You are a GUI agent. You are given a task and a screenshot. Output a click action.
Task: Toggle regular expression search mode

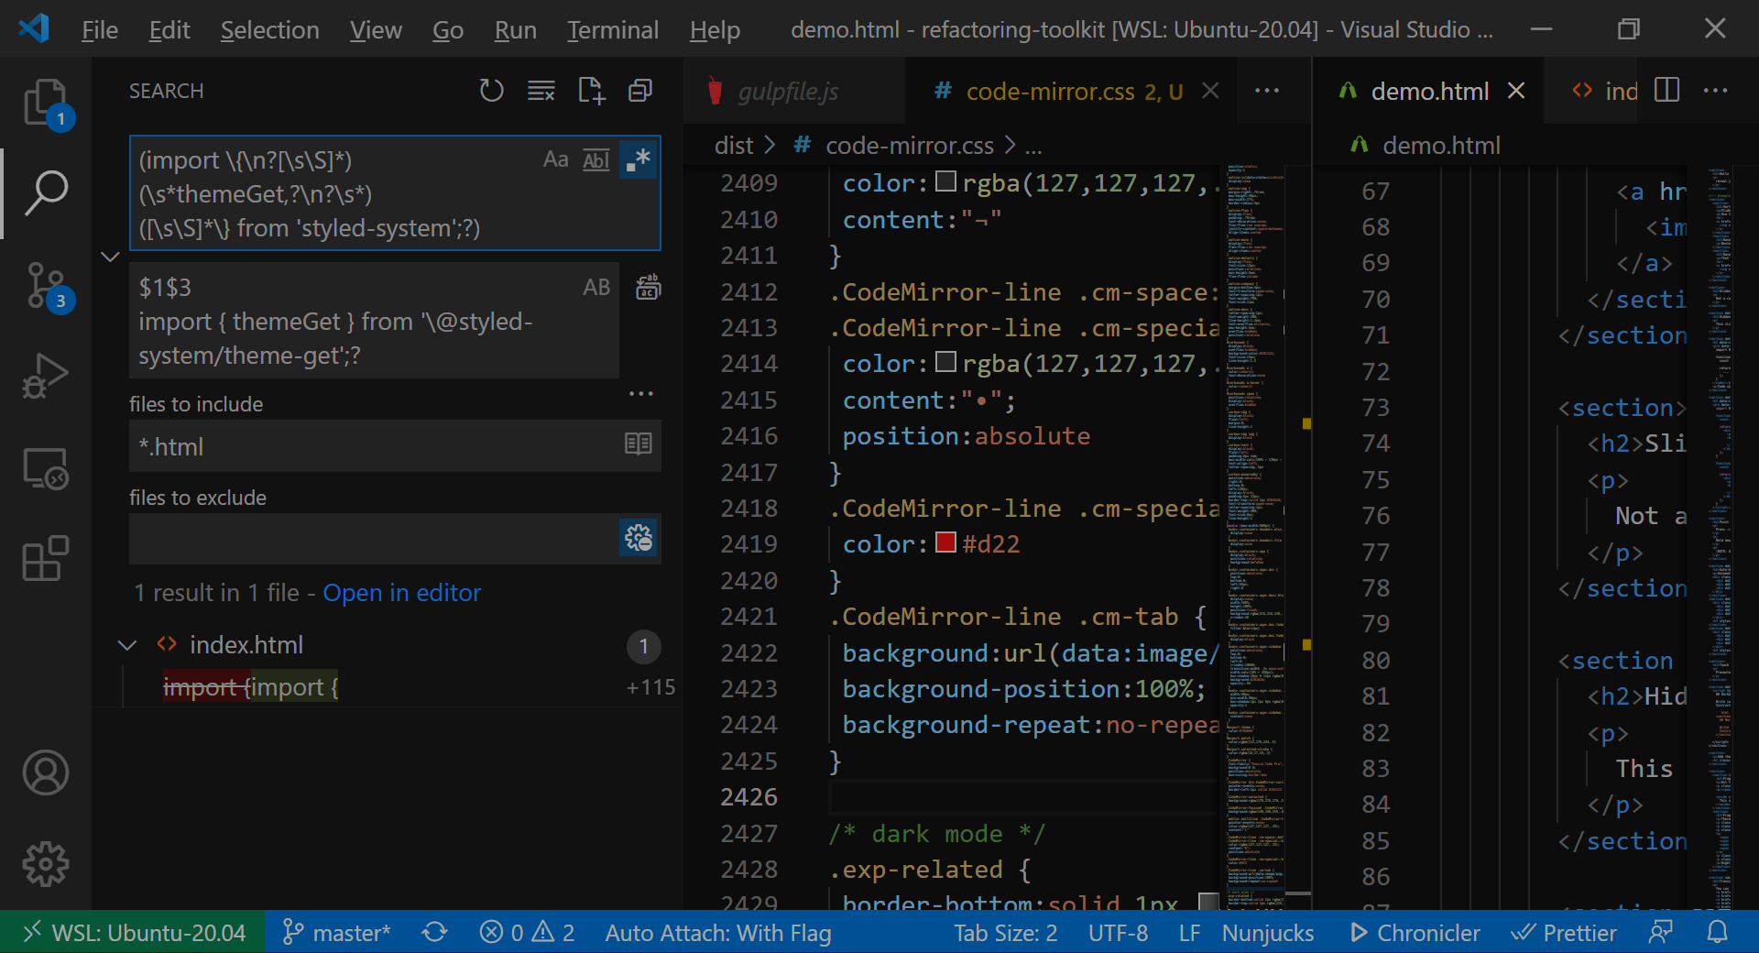[639, 159]
